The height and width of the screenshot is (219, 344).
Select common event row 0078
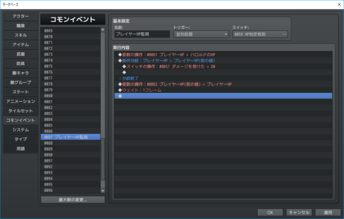[x=70, y=84]
